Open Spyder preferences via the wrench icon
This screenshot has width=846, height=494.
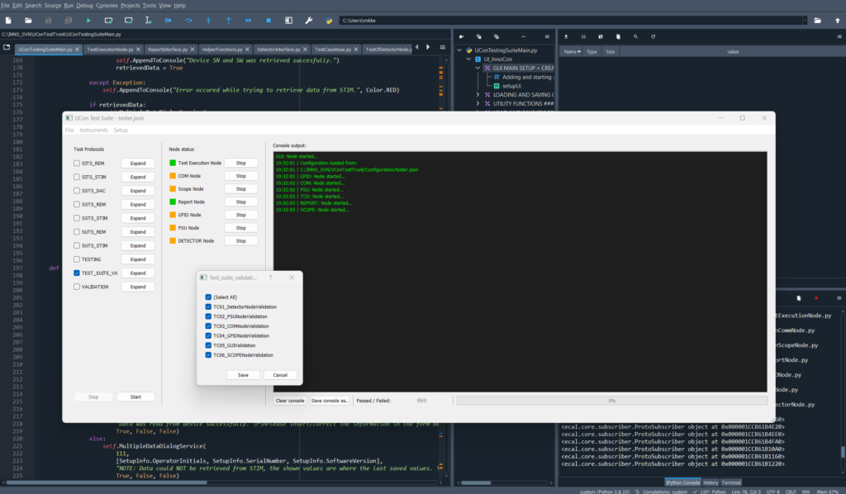[309, 21]
